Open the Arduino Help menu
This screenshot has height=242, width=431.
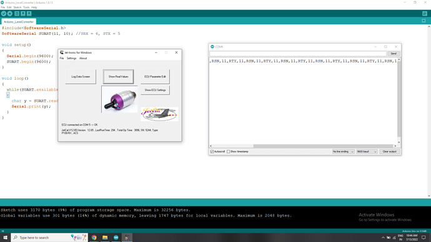coord(34,7)
